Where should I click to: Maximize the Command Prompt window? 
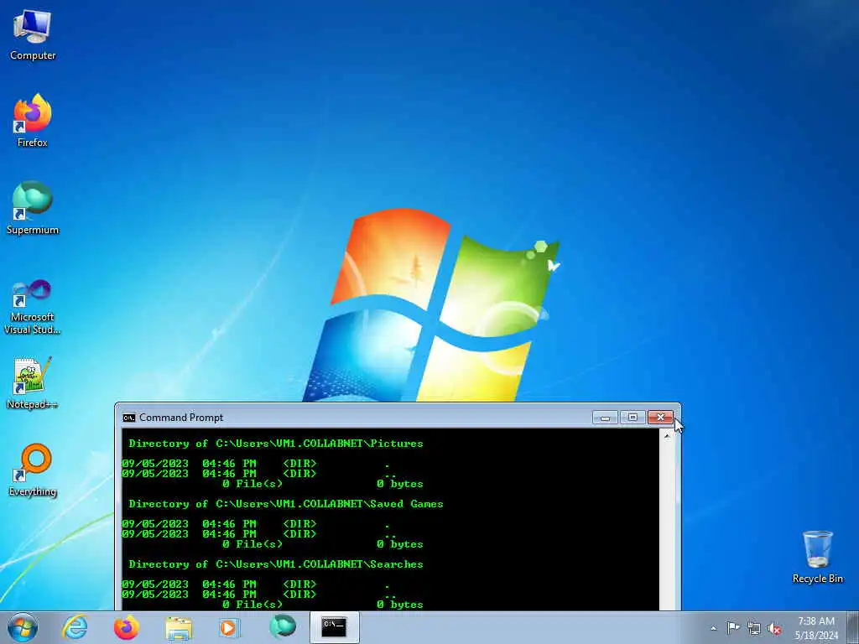click(x=633, y=418)
